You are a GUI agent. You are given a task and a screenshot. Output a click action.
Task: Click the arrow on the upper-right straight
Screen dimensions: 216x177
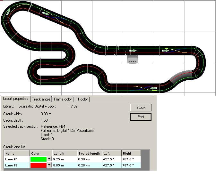(x=165, y=50)
